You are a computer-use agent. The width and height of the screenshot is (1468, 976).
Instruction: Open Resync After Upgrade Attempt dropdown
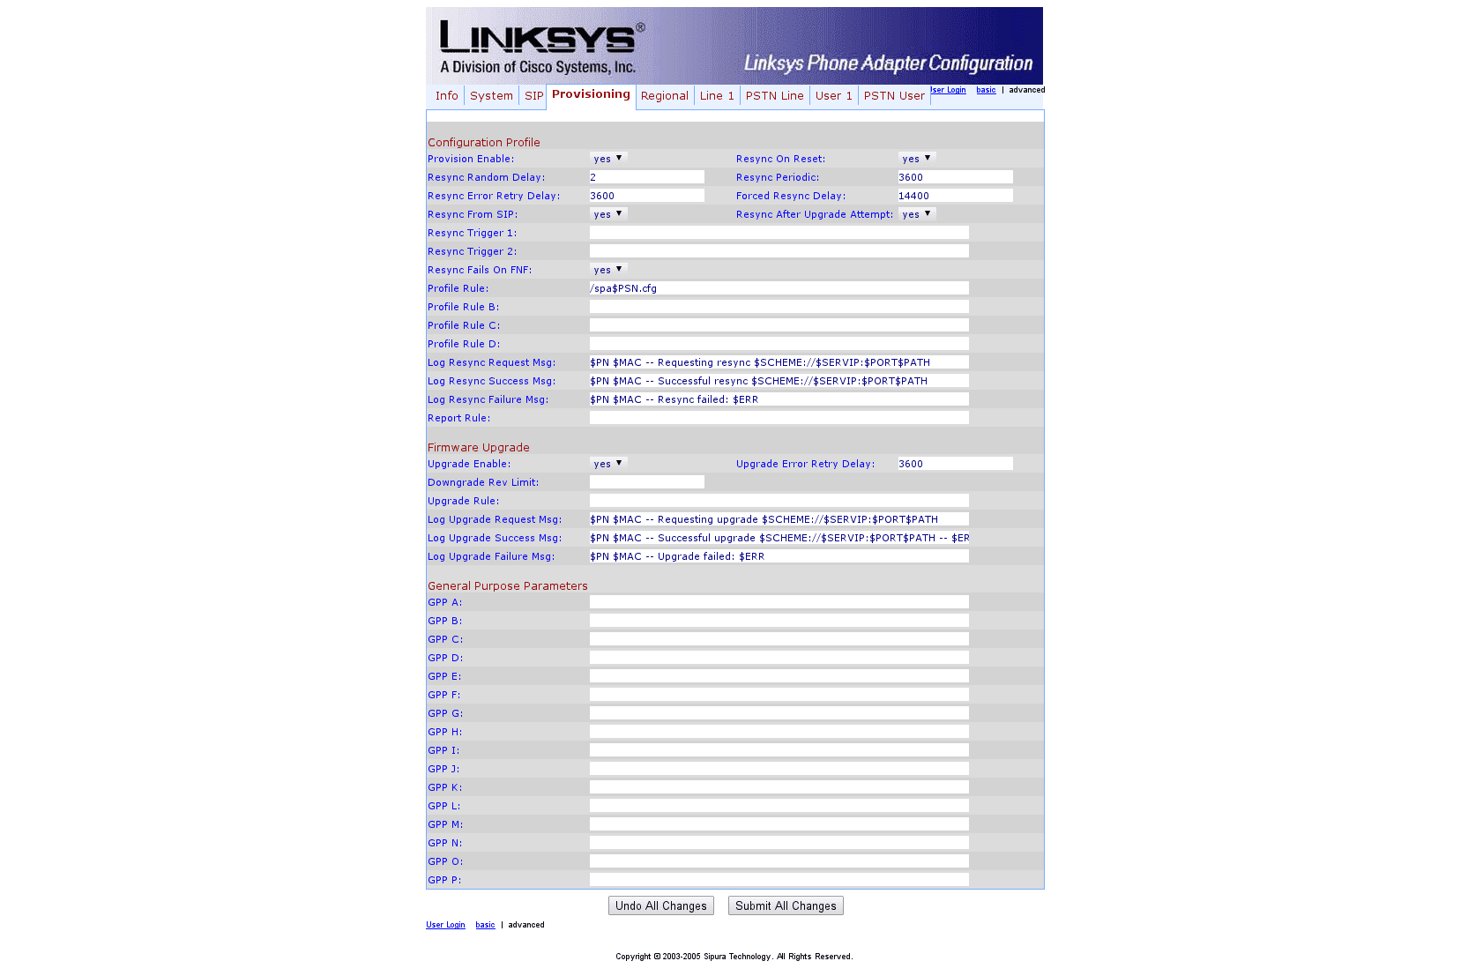pos(917,214)
